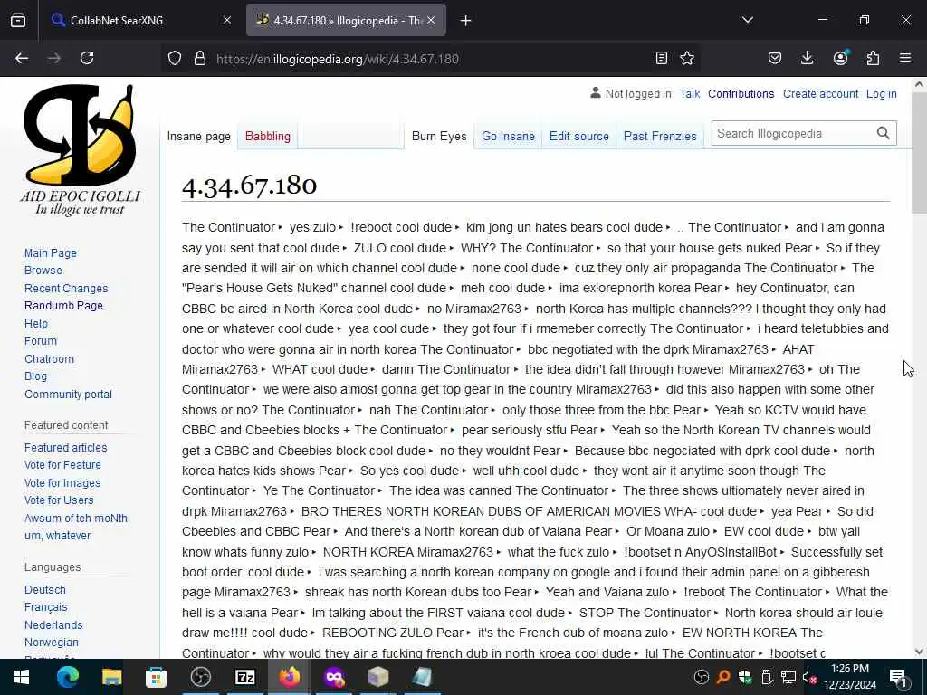Open tracking protection shield icon

pyautogui.click(x=175, y=58)
